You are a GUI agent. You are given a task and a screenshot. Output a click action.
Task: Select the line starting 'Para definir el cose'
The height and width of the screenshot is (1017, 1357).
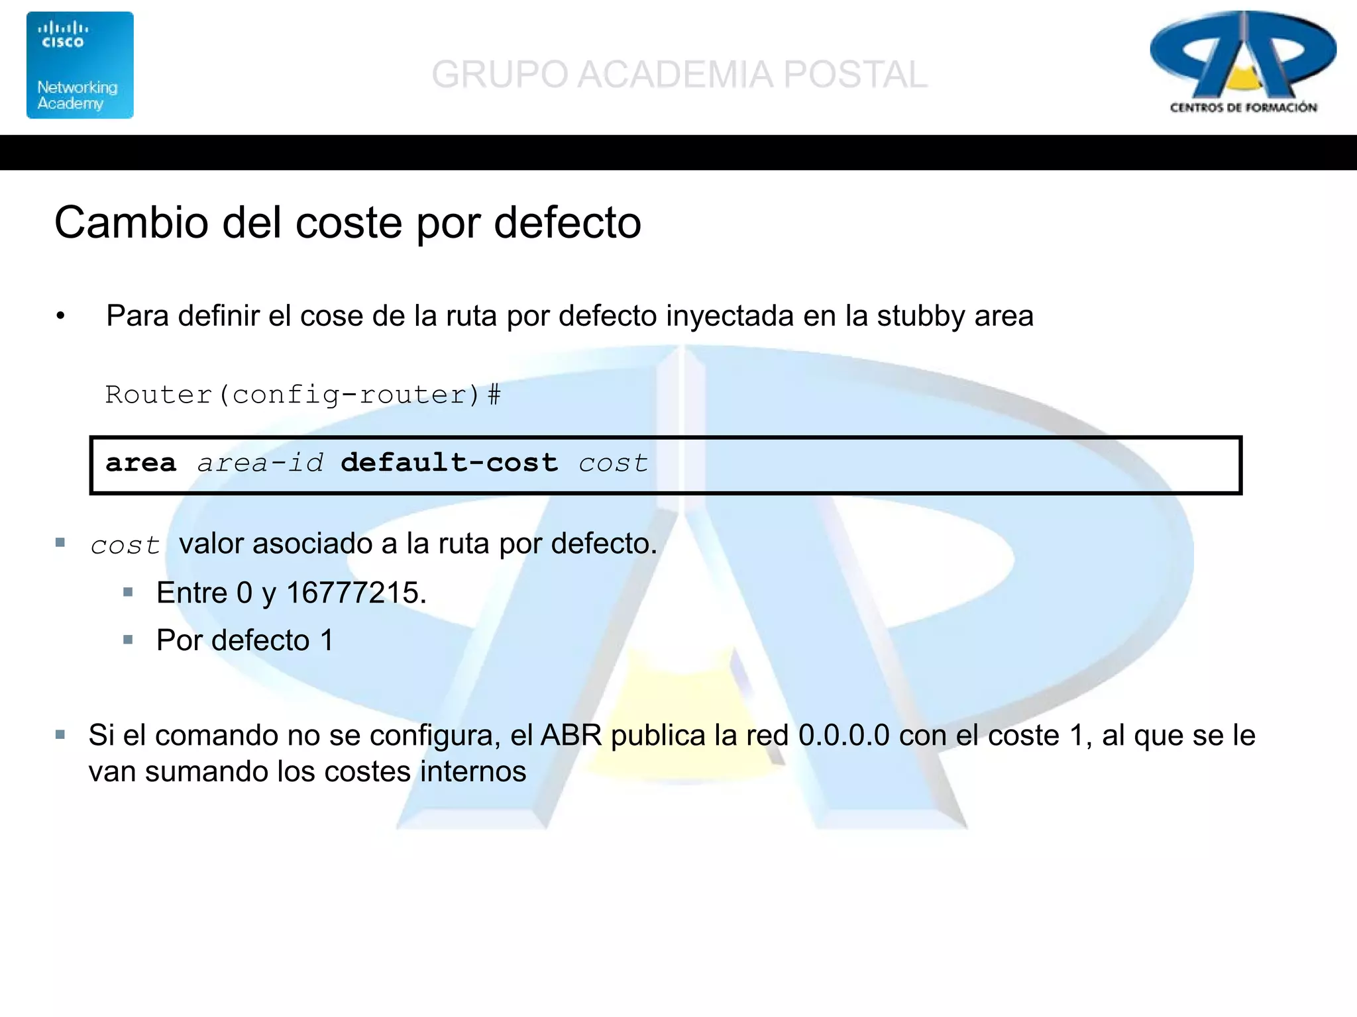[570, 316]
